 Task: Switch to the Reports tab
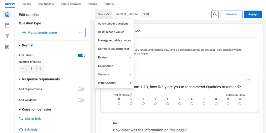109,4
